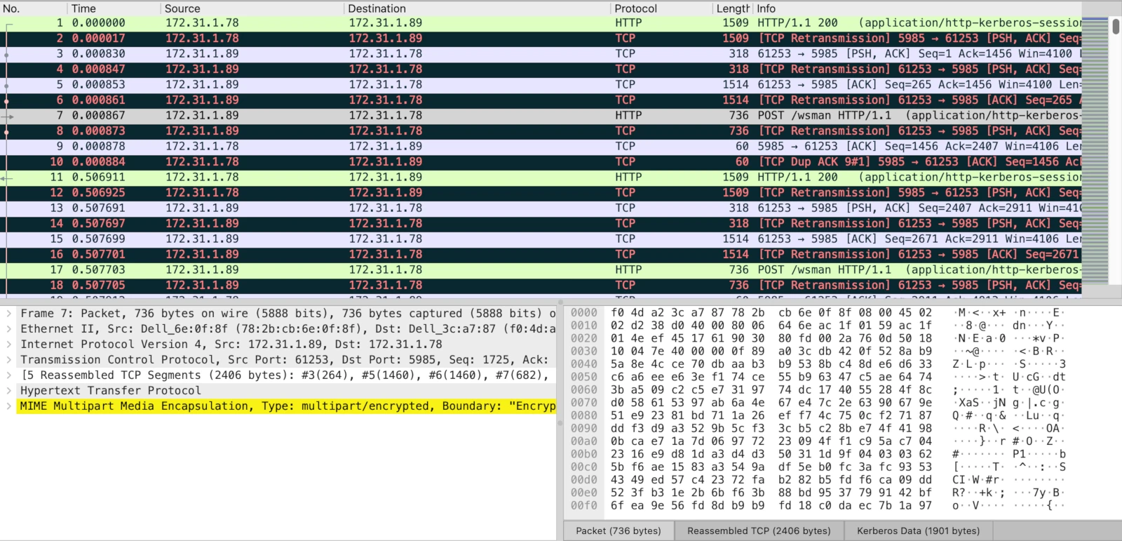This screenshot has width=1122, height=541.
Task: Open the Reassembled TCP (2406 bytes) tab
Action: [x=759, y=530]
